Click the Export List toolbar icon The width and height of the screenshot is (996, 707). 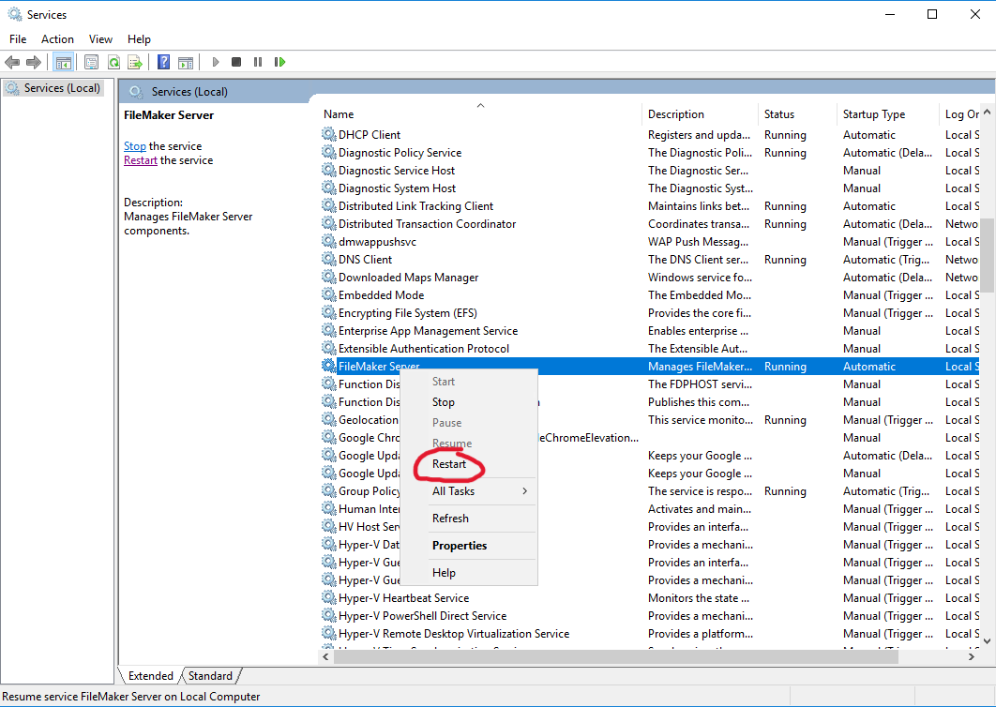coord(135,62)
